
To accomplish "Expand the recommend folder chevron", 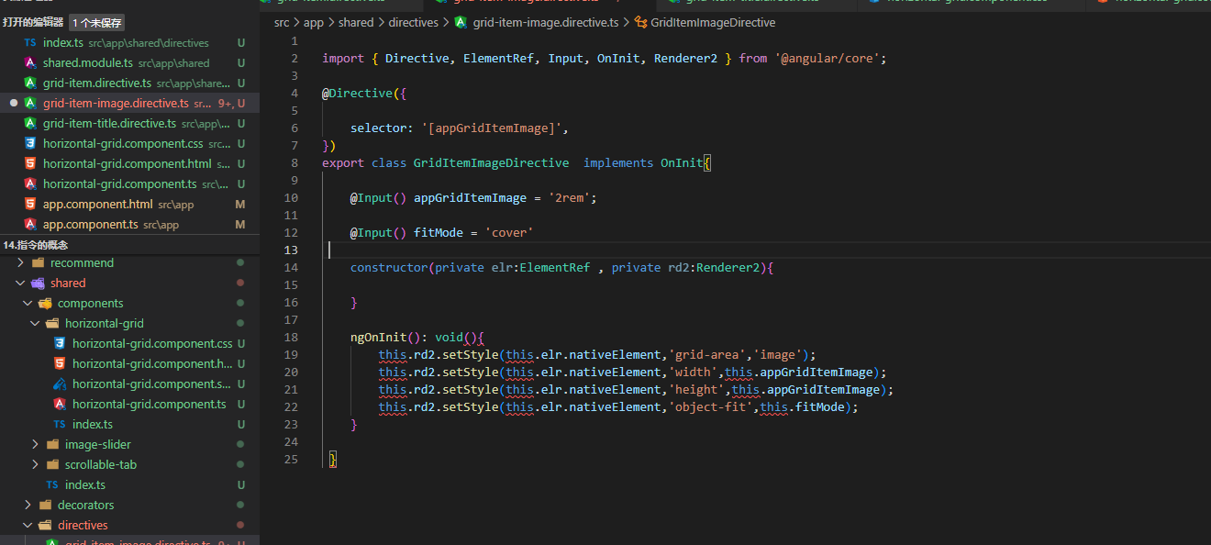I will pyautogui.click(x=21, y=263).
